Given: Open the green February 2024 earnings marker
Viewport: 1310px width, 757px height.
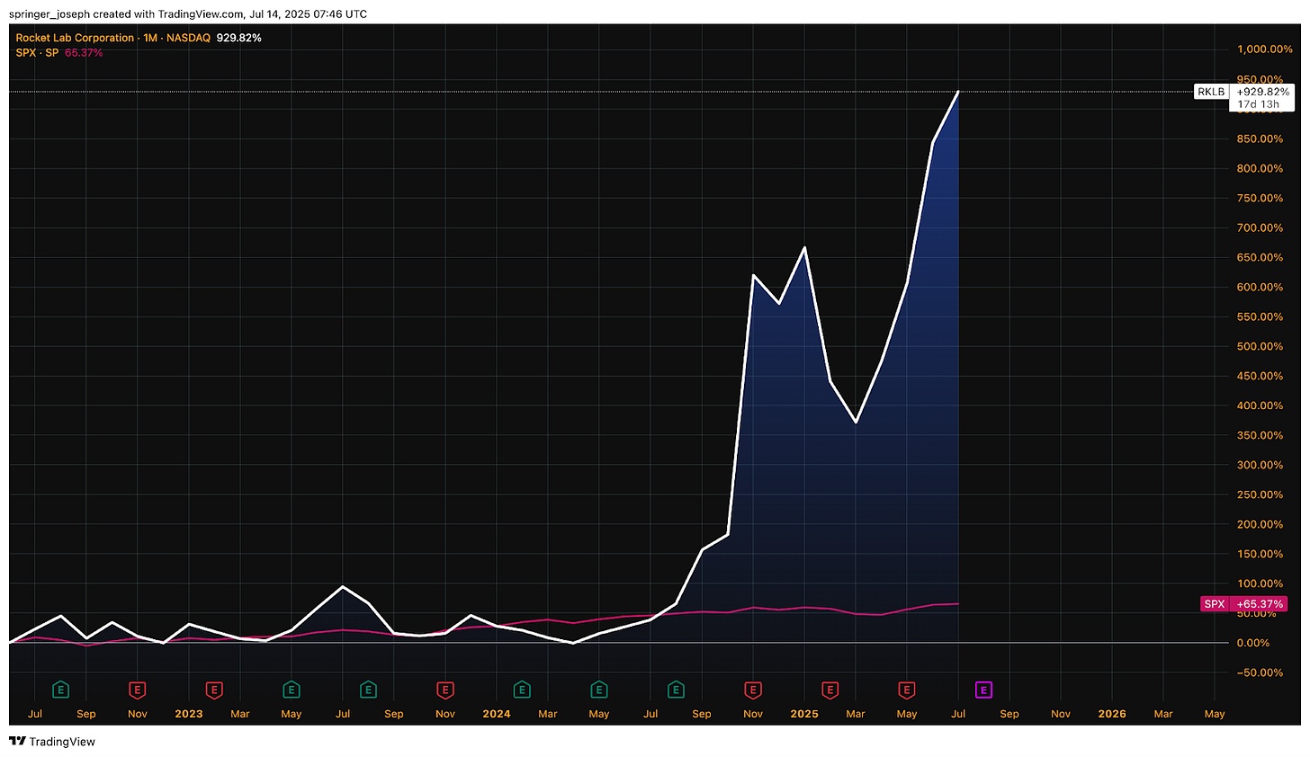Looking at the screenshot, I should pyautogui.click(x=522, y=690).
